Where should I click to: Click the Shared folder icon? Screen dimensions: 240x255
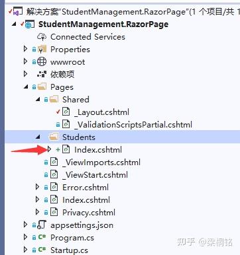[x=54, y=99]
